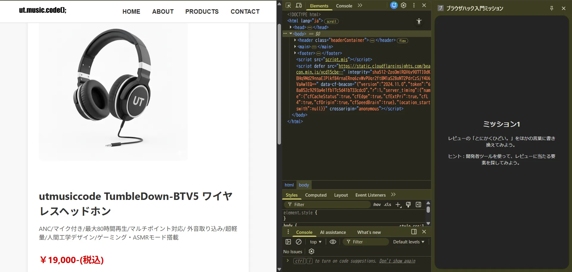This screenshot has width=572, height=272.
Task: Toggle pseudo-class states with :hov
Action: coord(377,205)
